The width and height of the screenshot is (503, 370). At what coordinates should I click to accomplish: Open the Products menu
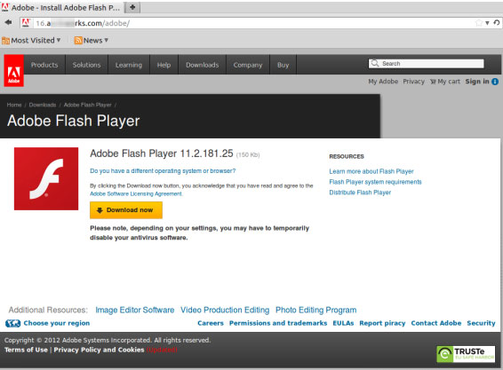[x=44, y=65]
